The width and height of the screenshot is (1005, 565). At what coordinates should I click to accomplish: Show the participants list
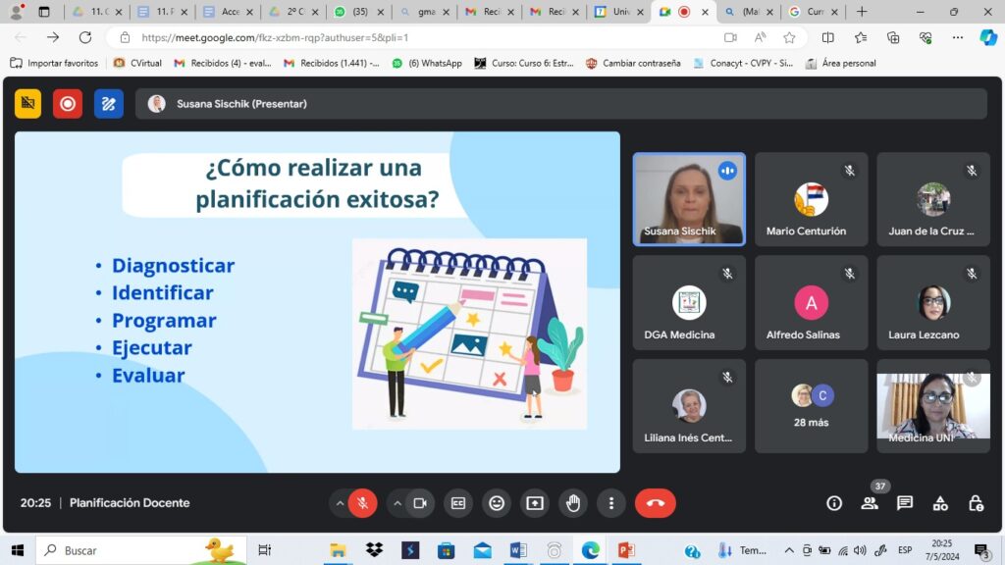870,503
